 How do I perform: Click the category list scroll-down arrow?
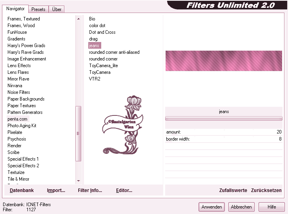pos(78,181)
